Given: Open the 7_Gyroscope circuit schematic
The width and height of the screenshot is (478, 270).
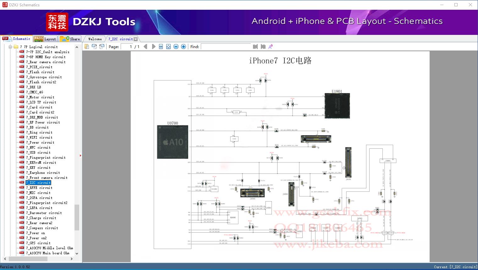Looking at the screenshot, I should coord(43,77).
